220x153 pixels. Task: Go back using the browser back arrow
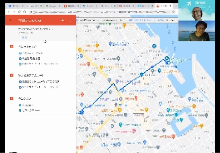9,12
